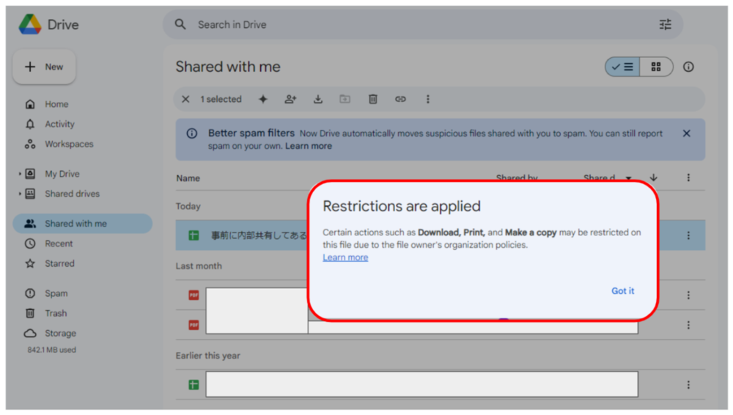
Task: Click the move to folder icon
Action: tap(345, 99)
